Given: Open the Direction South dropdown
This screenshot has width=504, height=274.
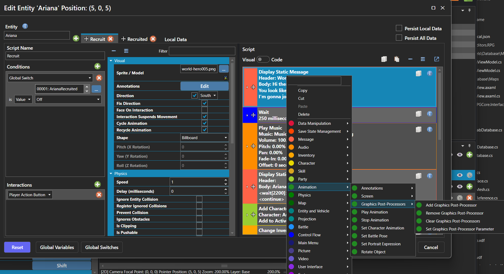Looking at the screenshot, I should click(208, 95).
